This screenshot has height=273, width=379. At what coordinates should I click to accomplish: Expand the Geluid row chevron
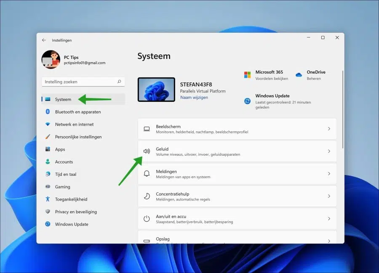click(329, 151)
